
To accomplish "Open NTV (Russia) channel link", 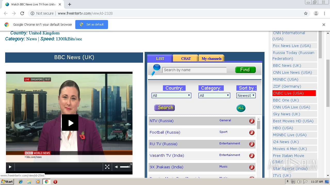I will pos(161,121).
